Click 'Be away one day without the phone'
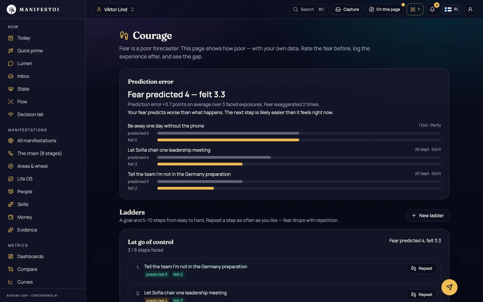 tap(166, 126)
